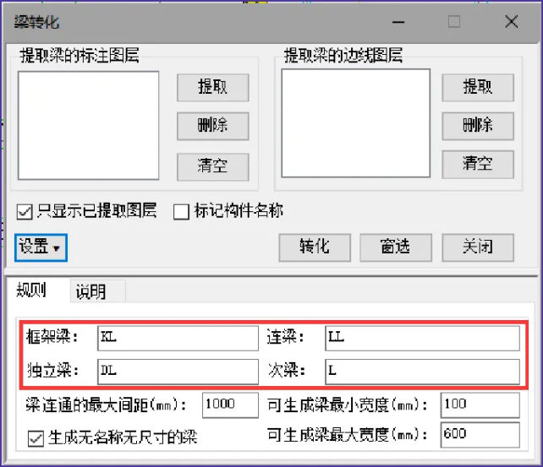
Task: Focus the 框架梁 field containing KL
Action: (177, 338)
